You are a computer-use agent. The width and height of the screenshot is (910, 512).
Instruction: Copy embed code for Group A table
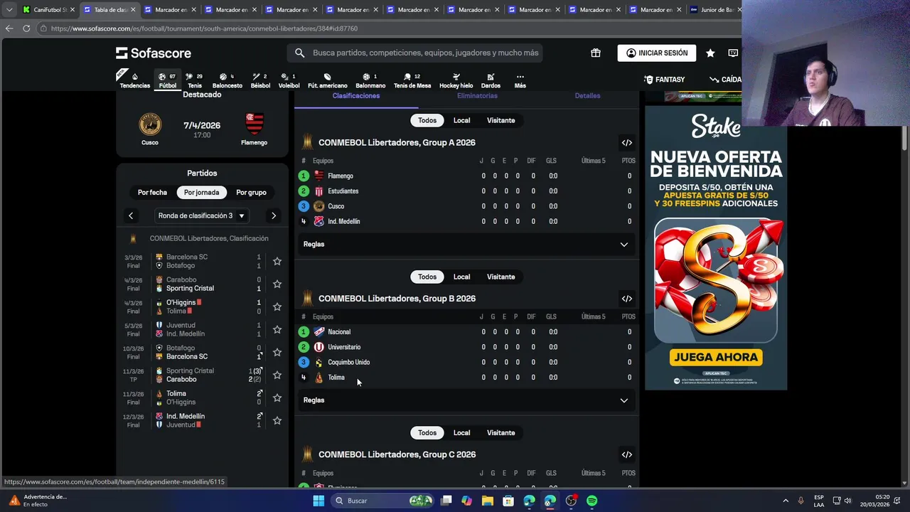point(627,143)
